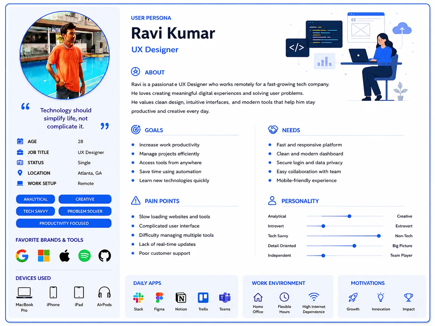The height and width of the screenshot is (326, 435).
Task: Click Ravi Kumar's profile photo
Action: 65,56
